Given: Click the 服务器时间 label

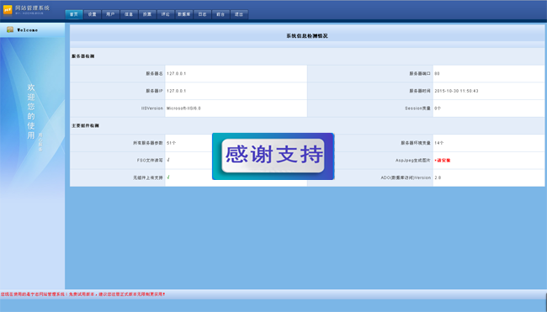Looking at the screenshot, I should (420, 91).
